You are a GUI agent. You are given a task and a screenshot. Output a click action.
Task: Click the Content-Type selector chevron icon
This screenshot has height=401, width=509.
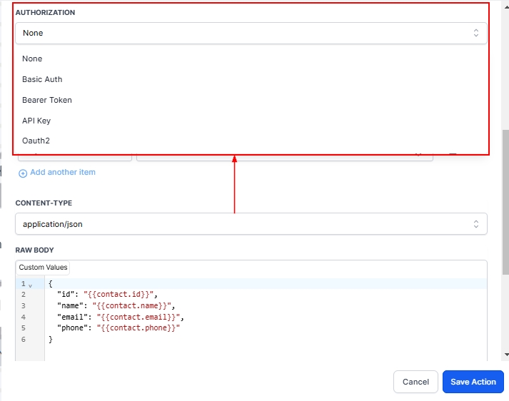pos(476,224)
